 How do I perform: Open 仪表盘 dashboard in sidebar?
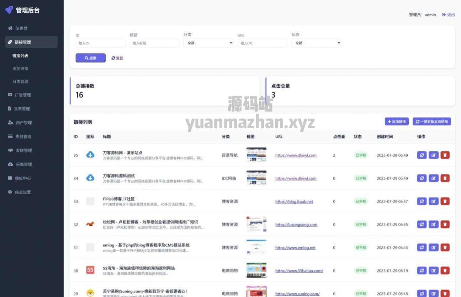tap(21, 28)
